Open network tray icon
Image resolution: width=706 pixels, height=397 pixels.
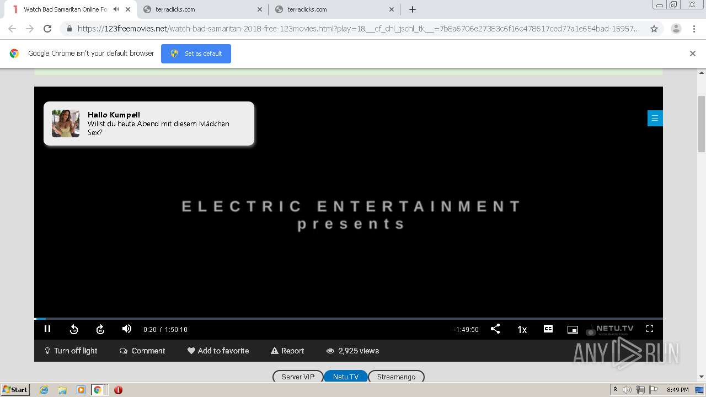(640, 390)
